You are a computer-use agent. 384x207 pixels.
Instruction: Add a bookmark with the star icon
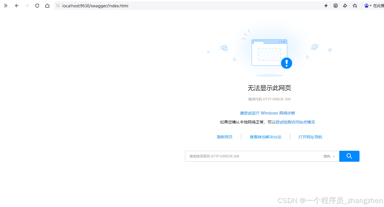pos(355,5)
